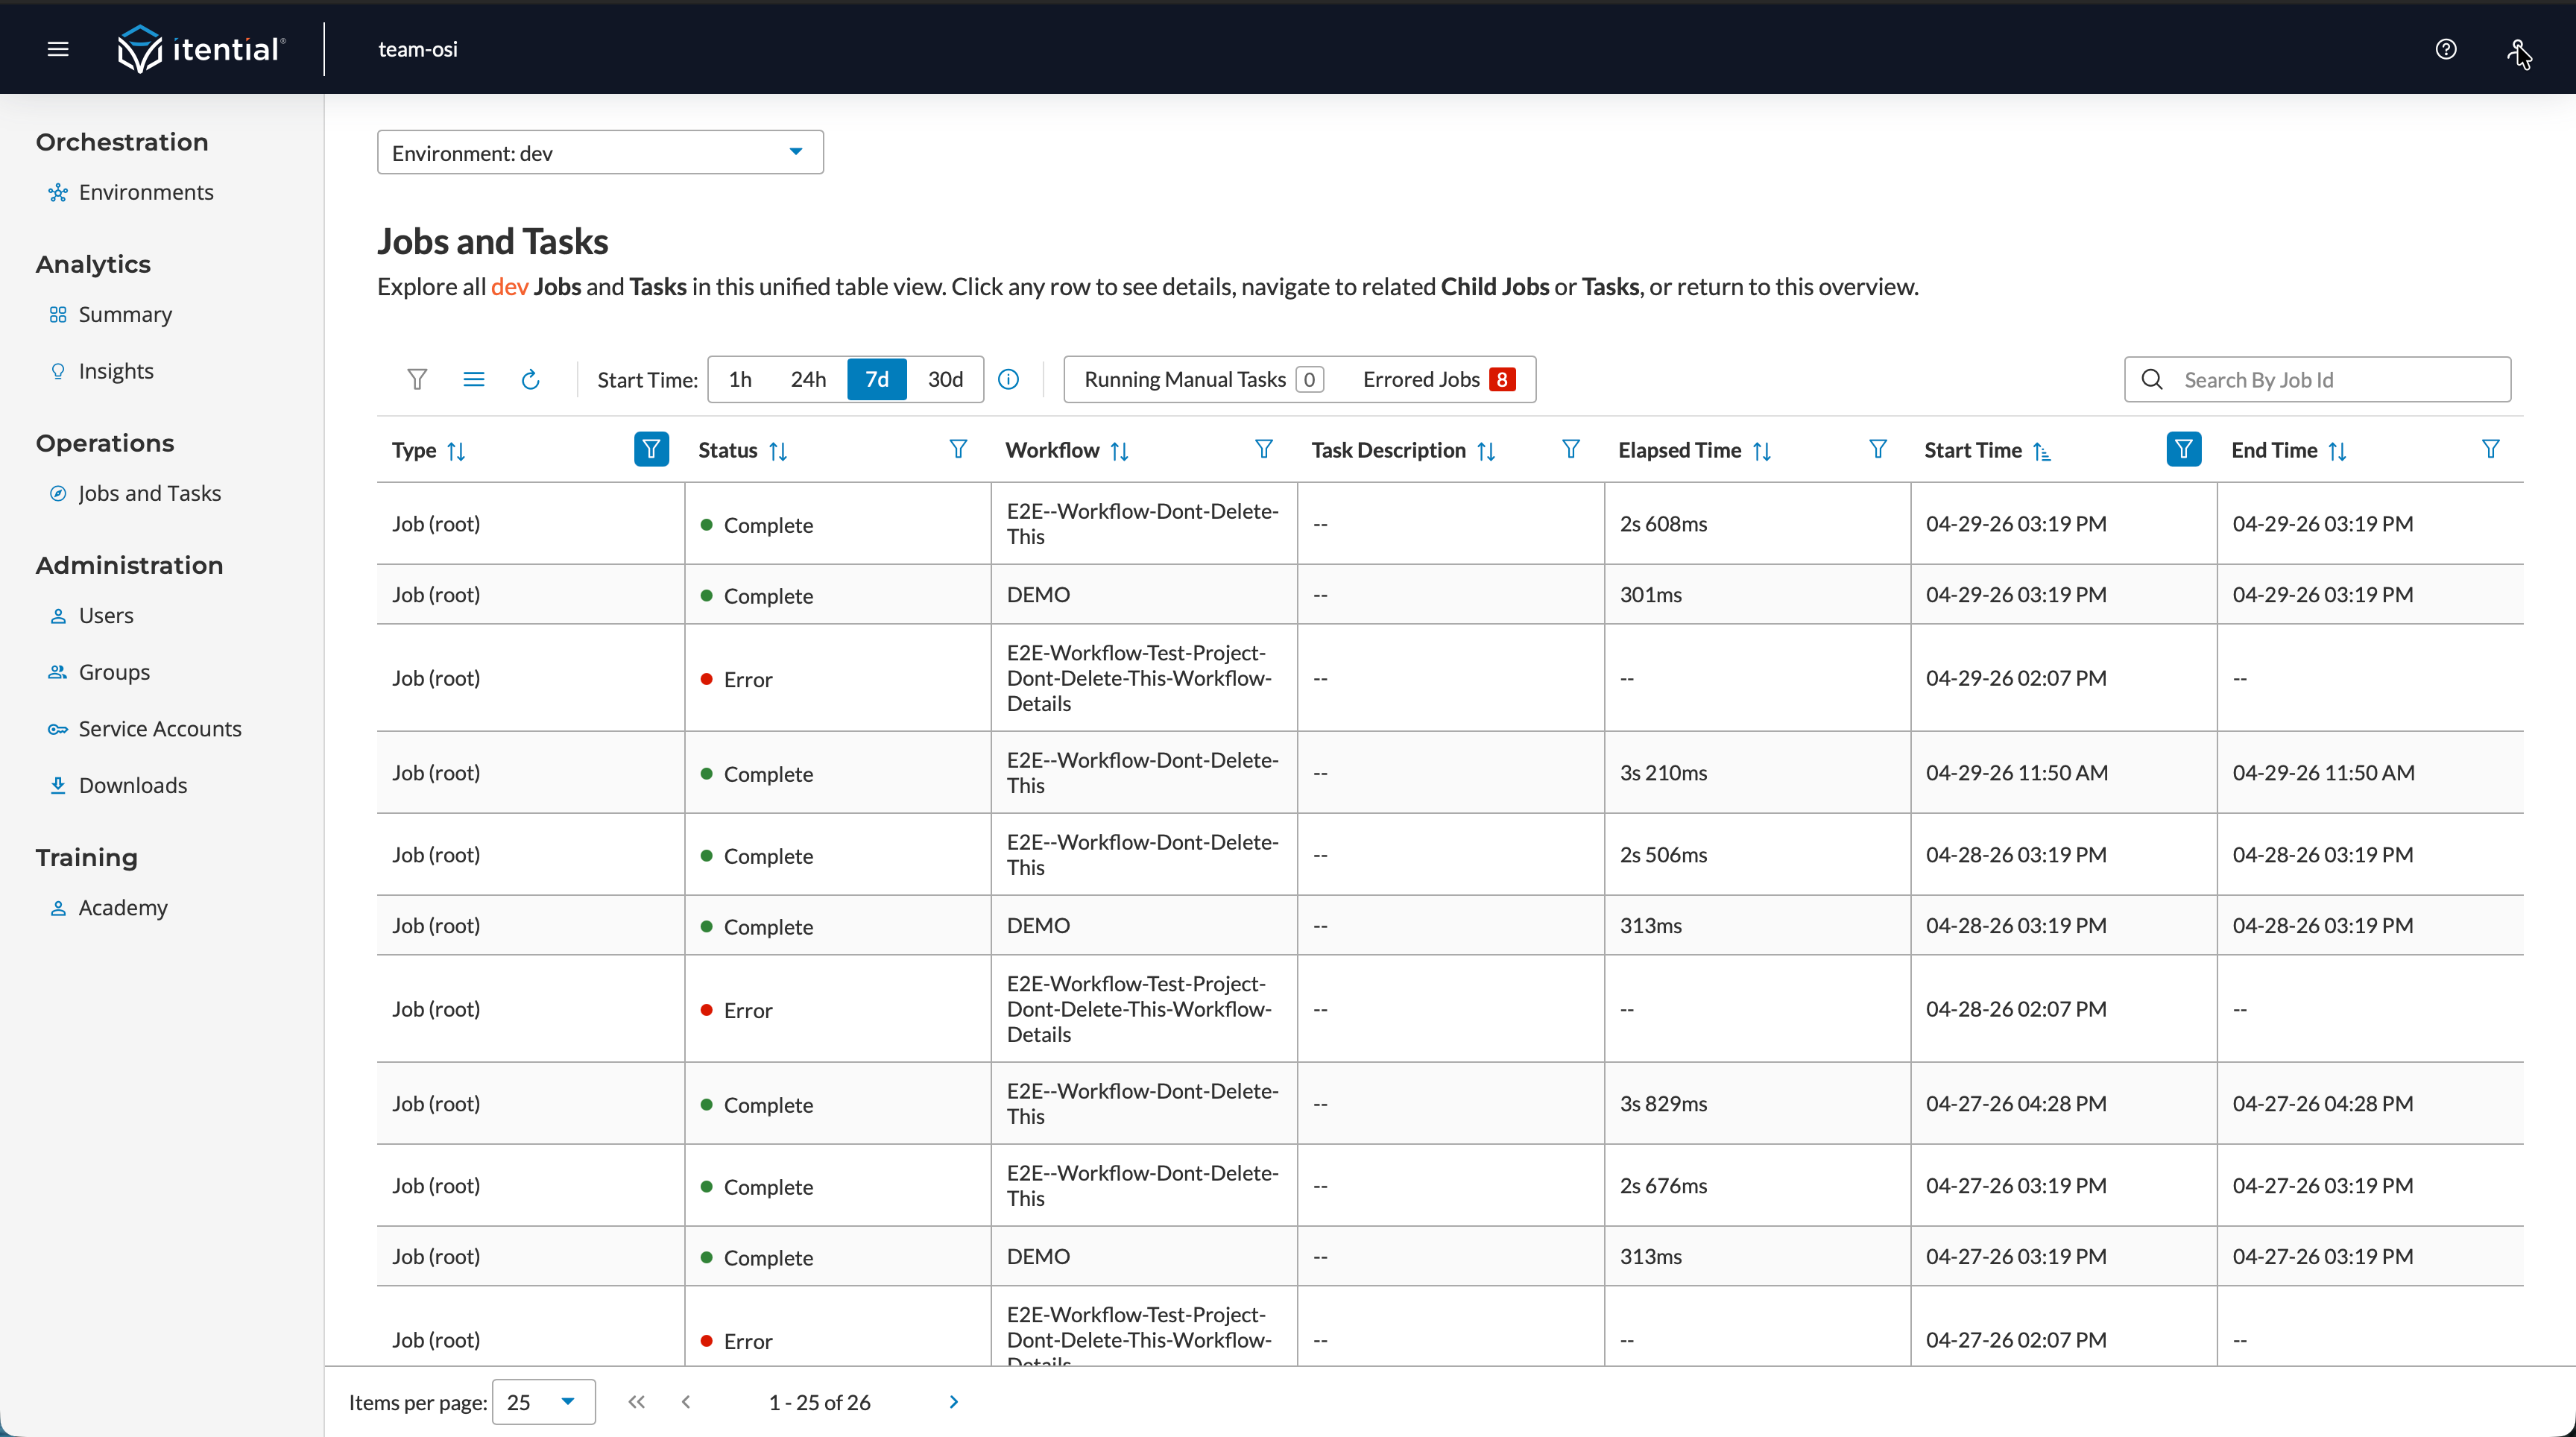Sort by End Time column arrows
The width and height of the screenshot is (2576, 1437).
coord(2338,451)
